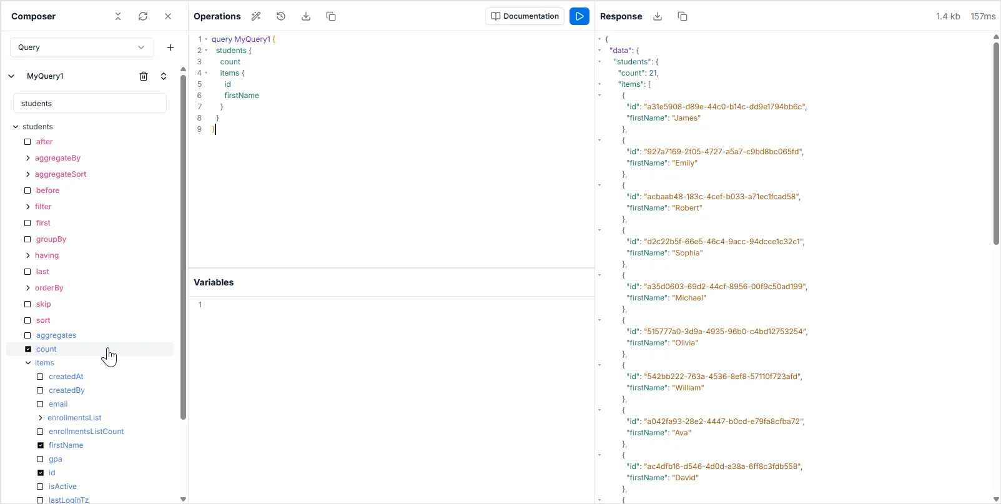Enable the email field checkbox
The width and height of the screenshot is (1001, 504).
41,404
